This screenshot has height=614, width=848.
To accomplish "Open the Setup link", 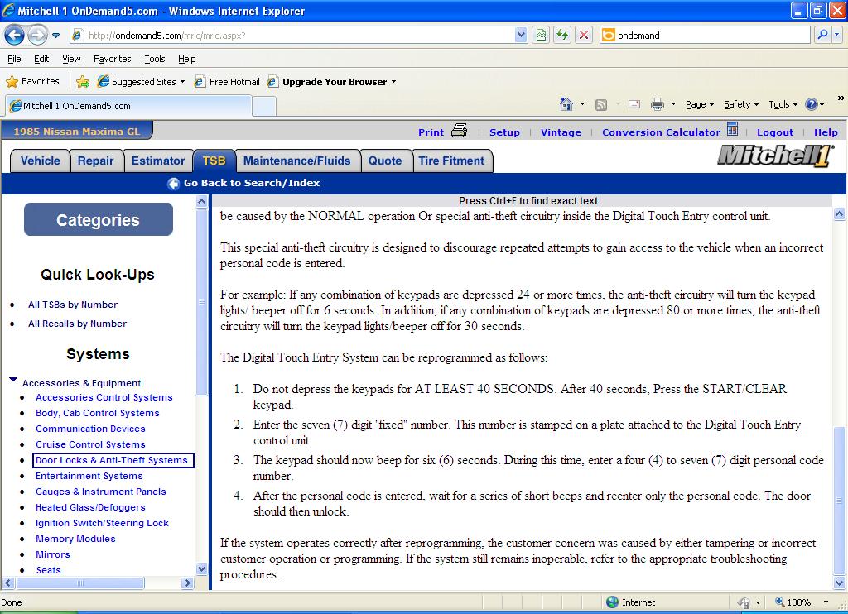I will 504,132.
